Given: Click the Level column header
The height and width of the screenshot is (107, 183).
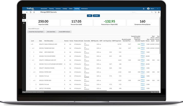Looking at the screenshot, I should pos(32,41).
